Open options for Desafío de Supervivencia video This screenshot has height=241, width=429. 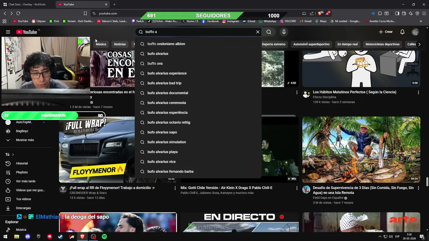[x=418, y=188]
